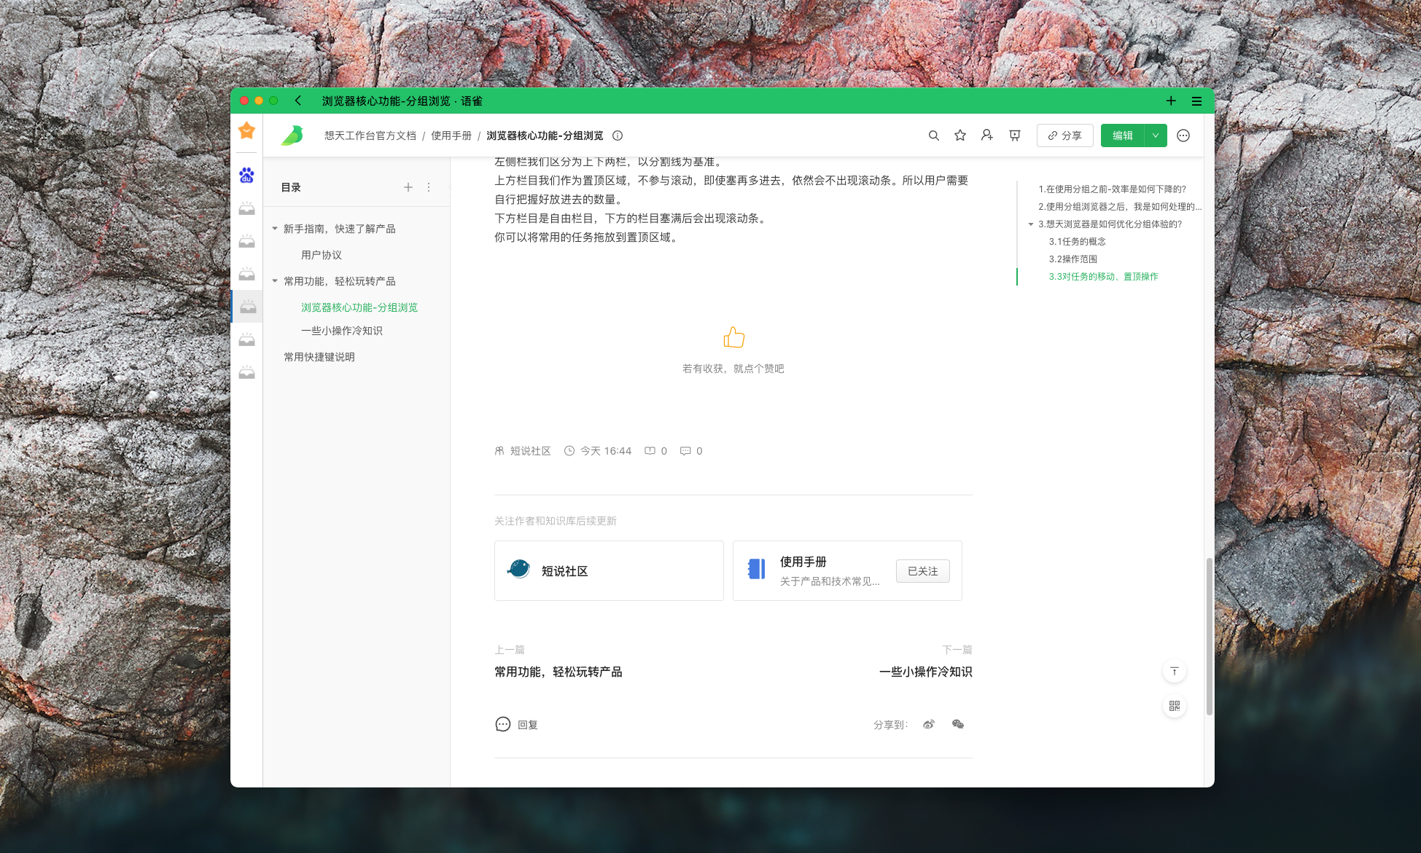Click the 分享 button
Screen dimensions: 1421x853
(x=1064, y=135)
